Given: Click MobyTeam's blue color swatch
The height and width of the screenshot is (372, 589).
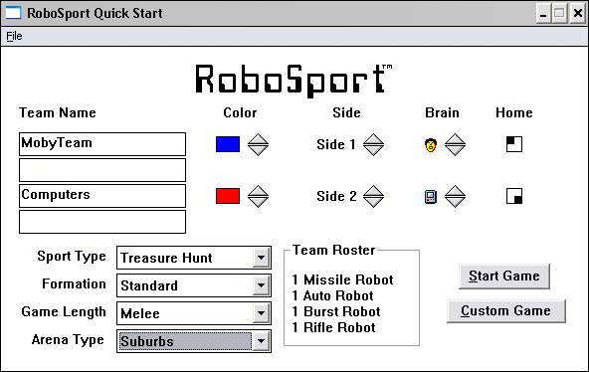Looking at the screenshot, I should pos(228,144).
